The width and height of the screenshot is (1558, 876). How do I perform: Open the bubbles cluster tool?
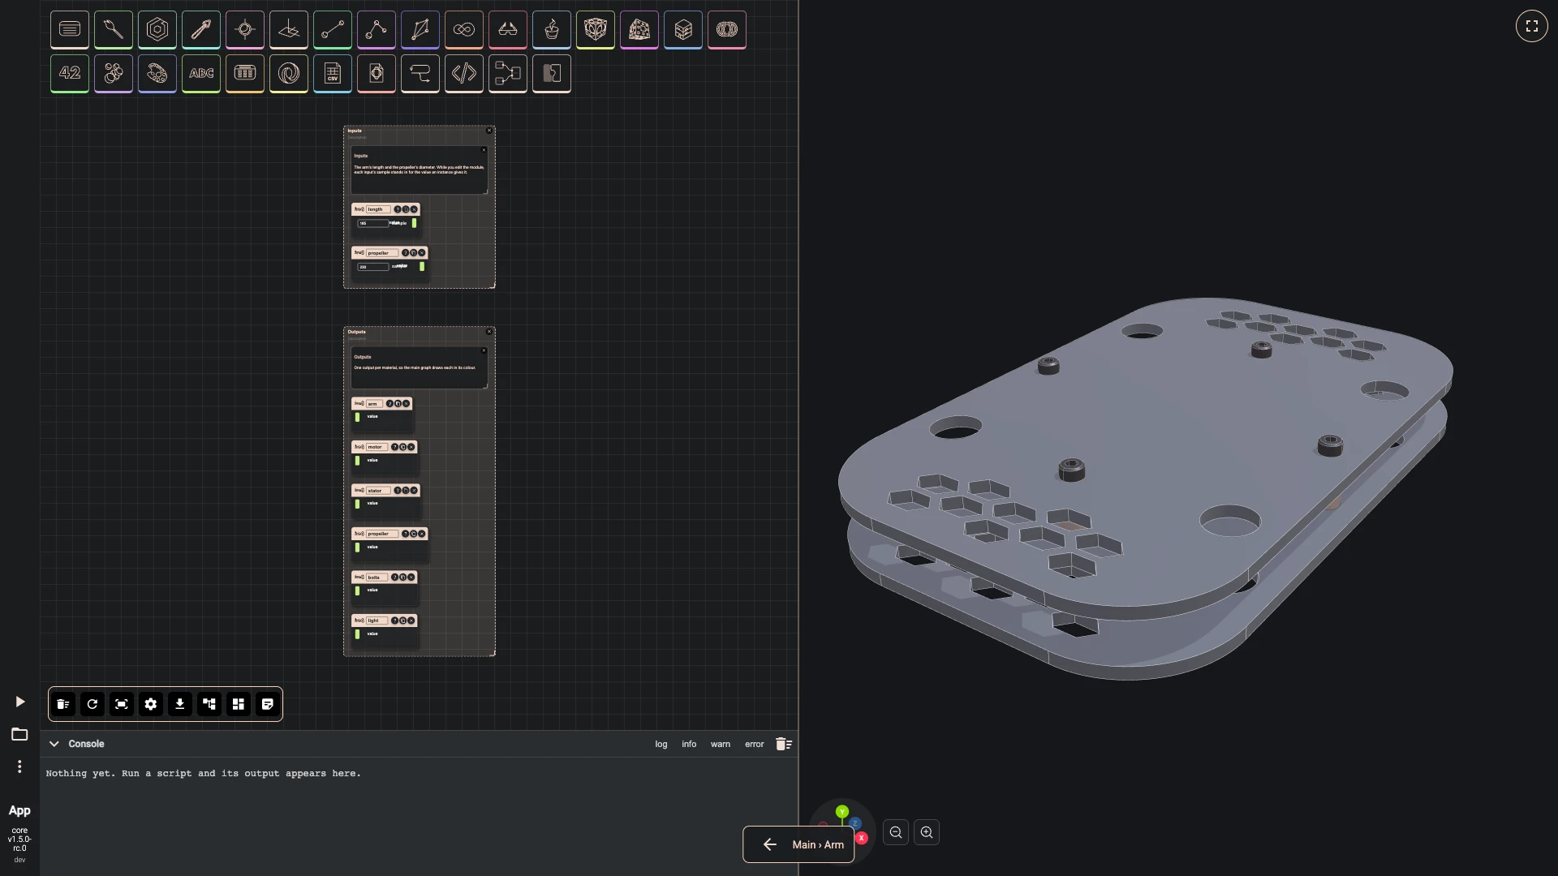point(114,74)
